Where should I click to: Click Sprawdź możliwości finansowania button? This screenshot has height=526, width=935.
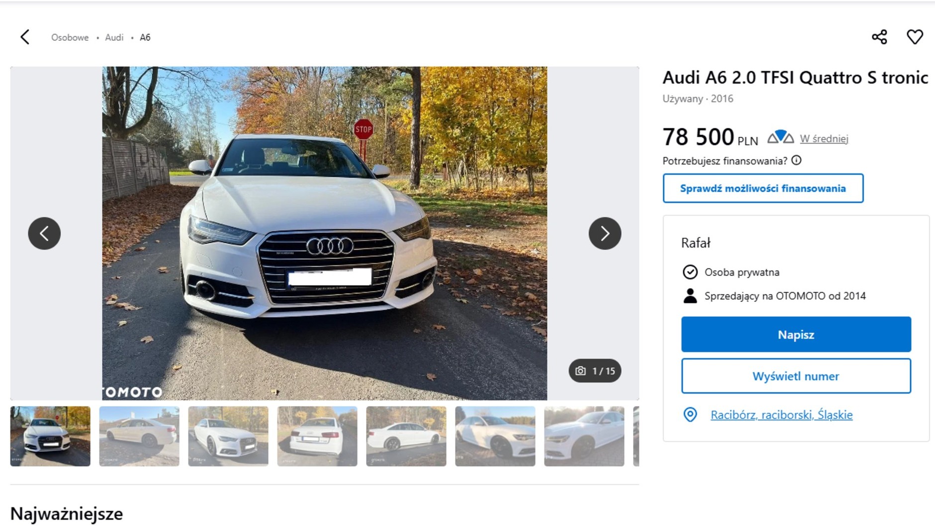(x=763, y=188)
